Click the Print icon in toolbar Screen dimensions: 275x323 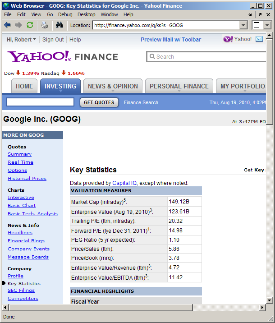(45, 25)
